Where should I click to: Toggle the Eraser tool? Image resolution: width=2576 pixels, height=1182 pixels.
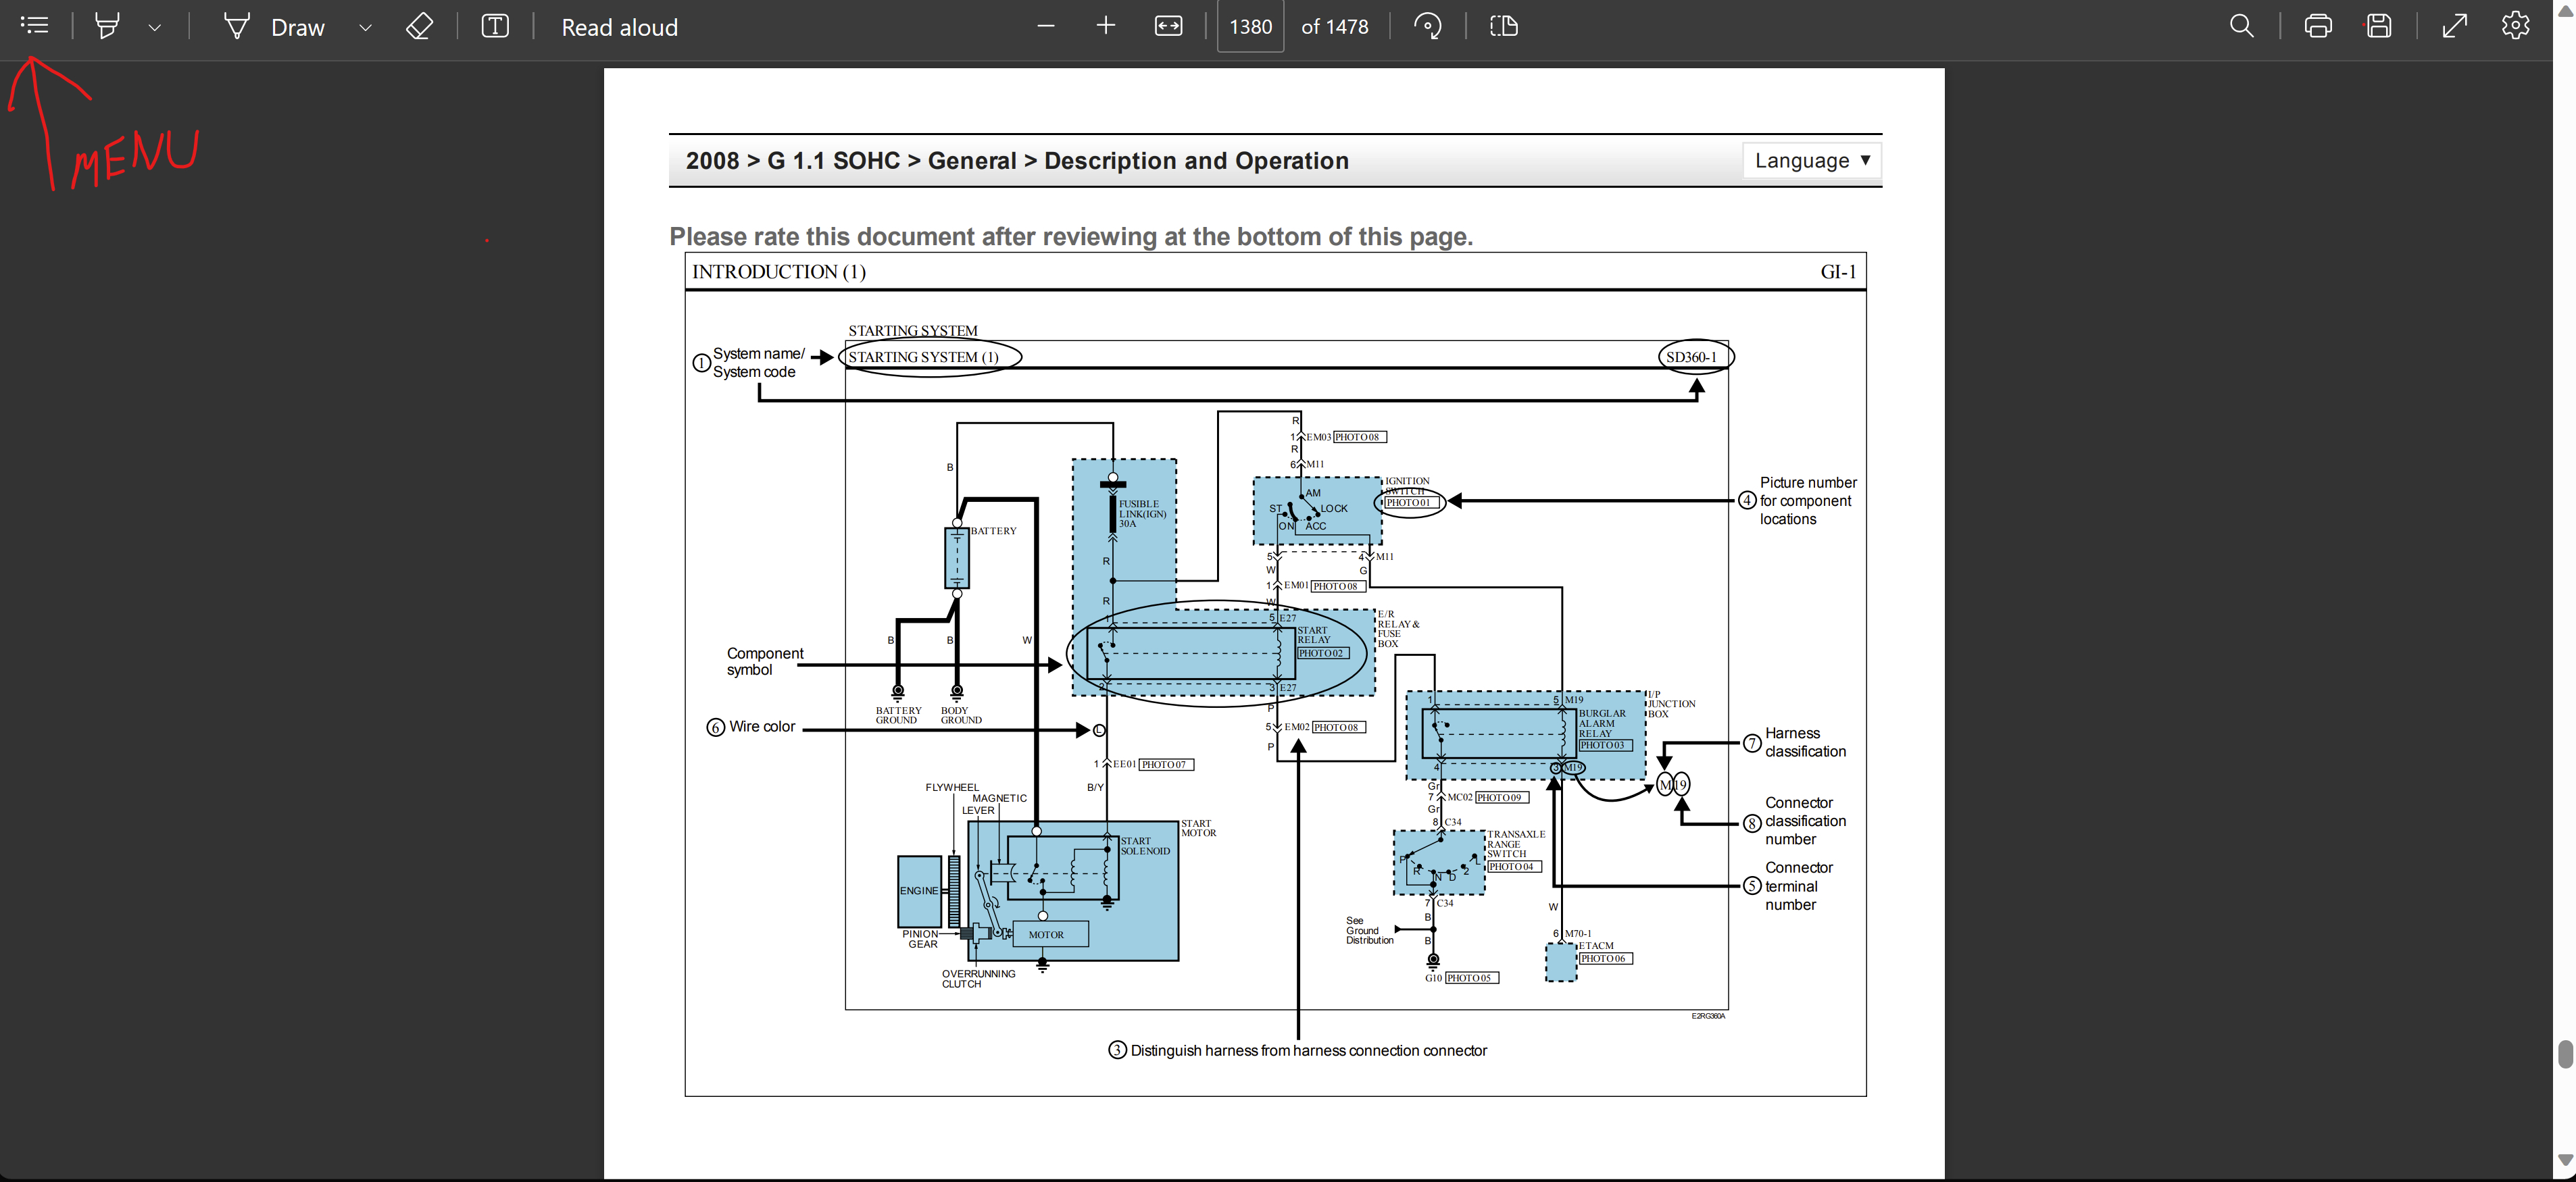(x=420, y=26)
